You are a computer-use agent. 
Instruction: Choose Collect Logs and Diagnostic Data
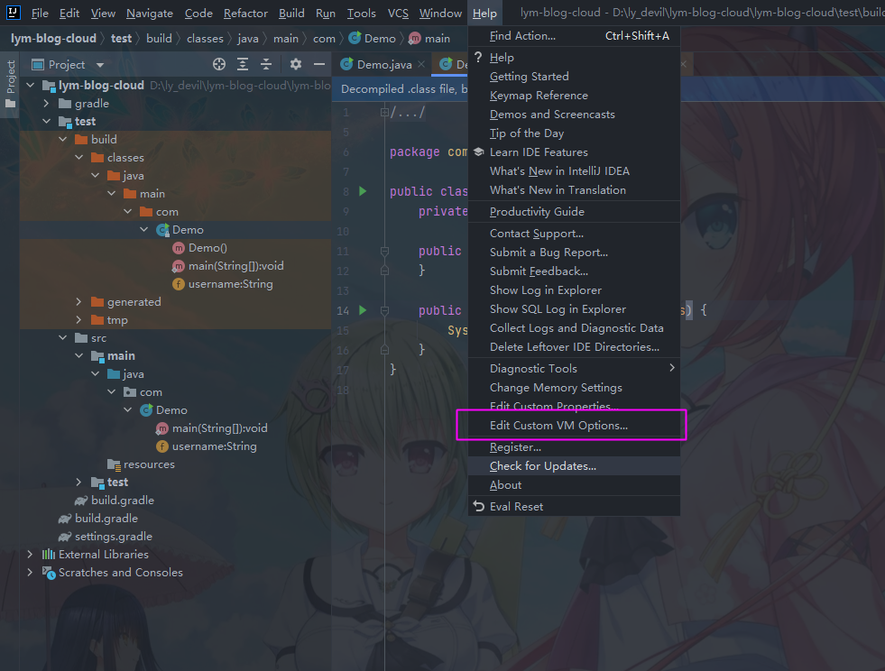point(574,328)
